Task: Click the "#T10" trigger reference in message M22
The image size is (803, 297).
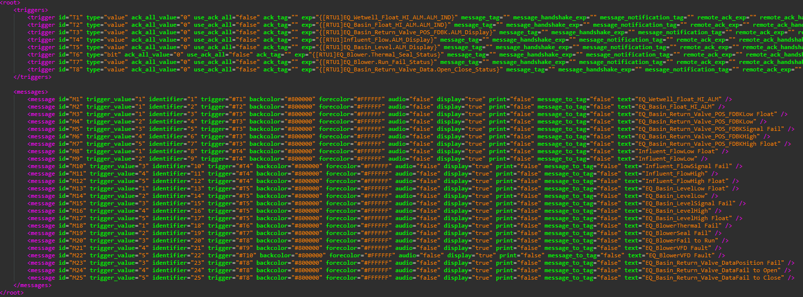Action: [x=244, y=255]
